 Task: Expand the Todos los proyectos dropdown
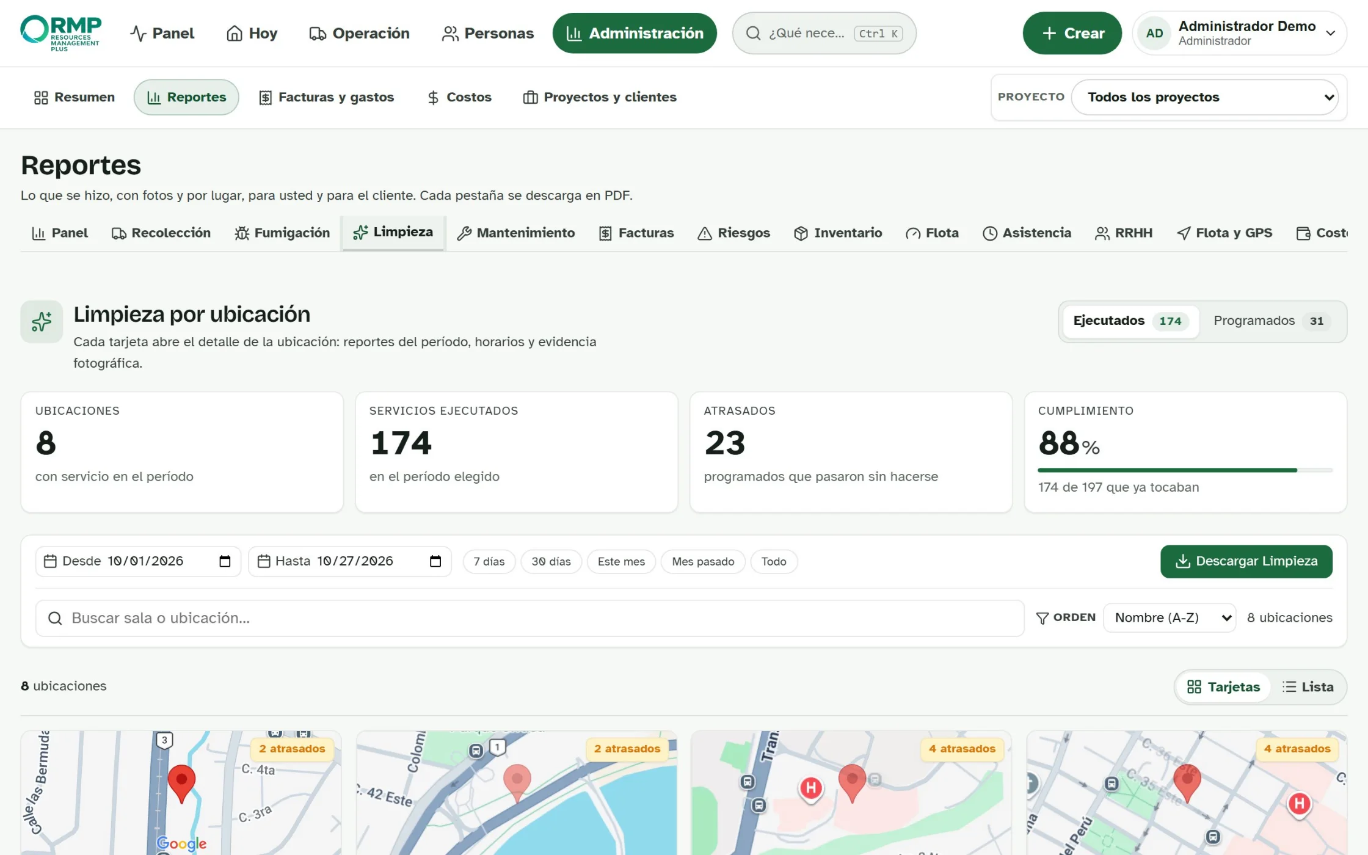[1205, 97]
